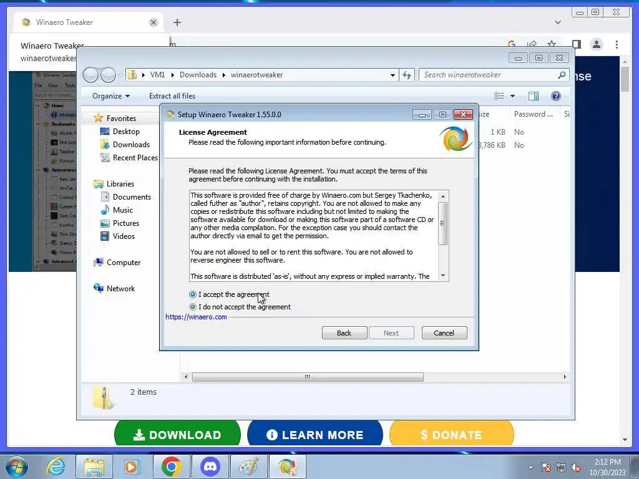Screen dimensions: 639x479
Task: Open Recent Places in Explorer sidebar
Action: point(135,157)
